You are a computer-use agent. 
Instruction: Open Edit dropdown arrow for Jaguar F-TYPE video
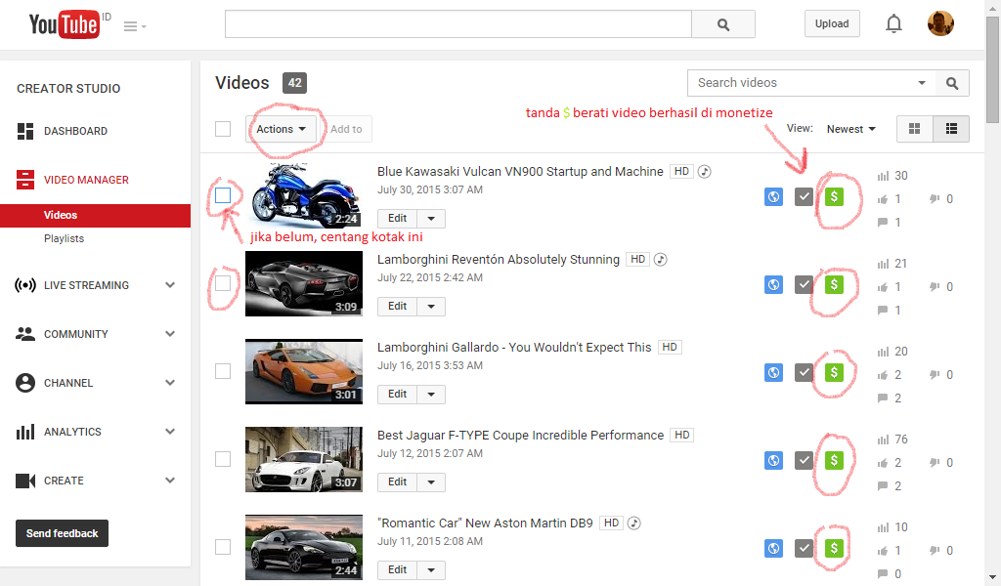431,482
